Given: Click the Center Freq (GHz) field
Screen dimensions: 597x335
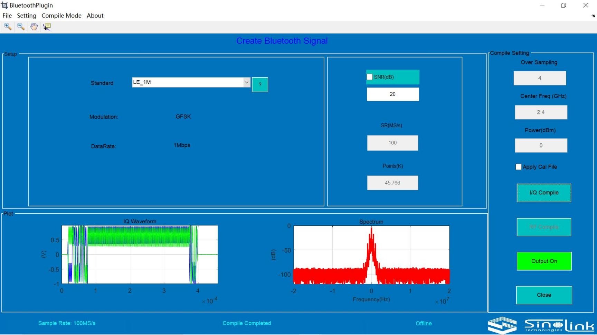Looking at the screenshot, I should pyautogui.click(x=541, y=112).
